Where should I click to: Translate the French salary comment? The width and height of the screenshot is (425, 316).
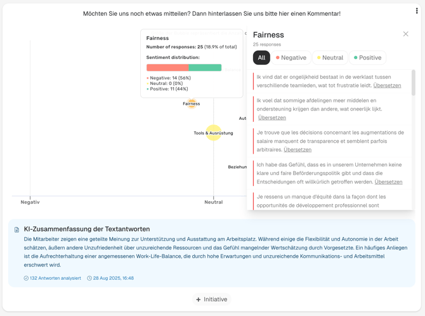click(297, 150)
